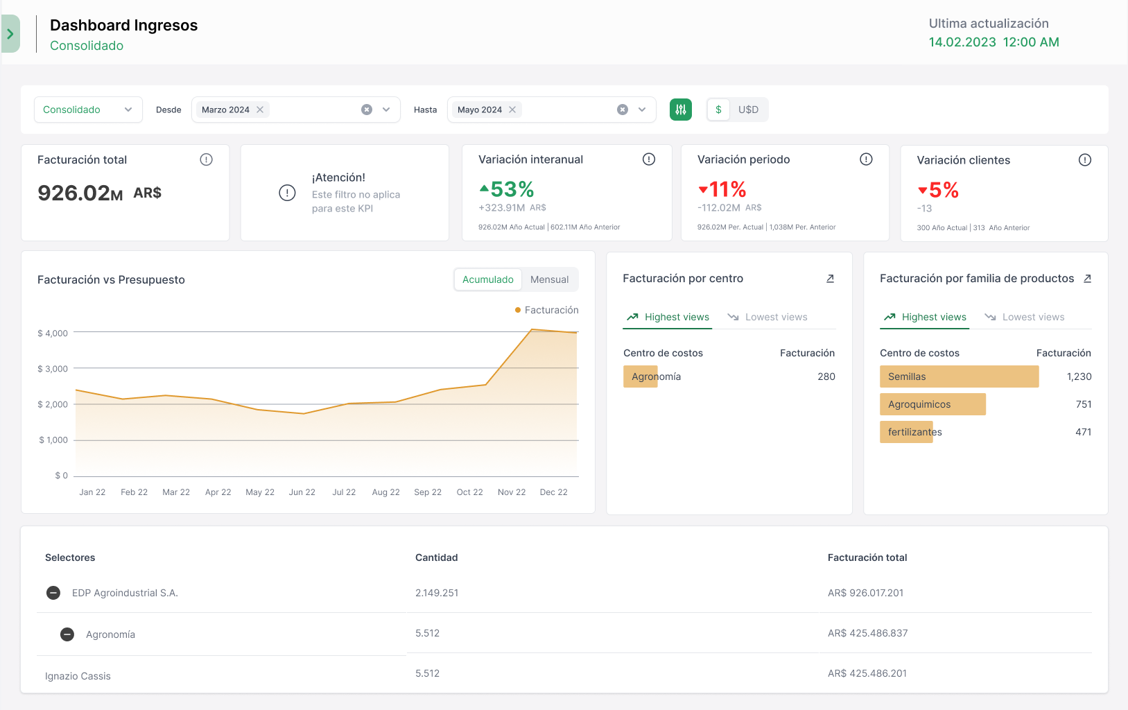Select Lowest views tab in Facturación por centro
The height and width of the screenshot is (710, 1128).
click(767, 317)
